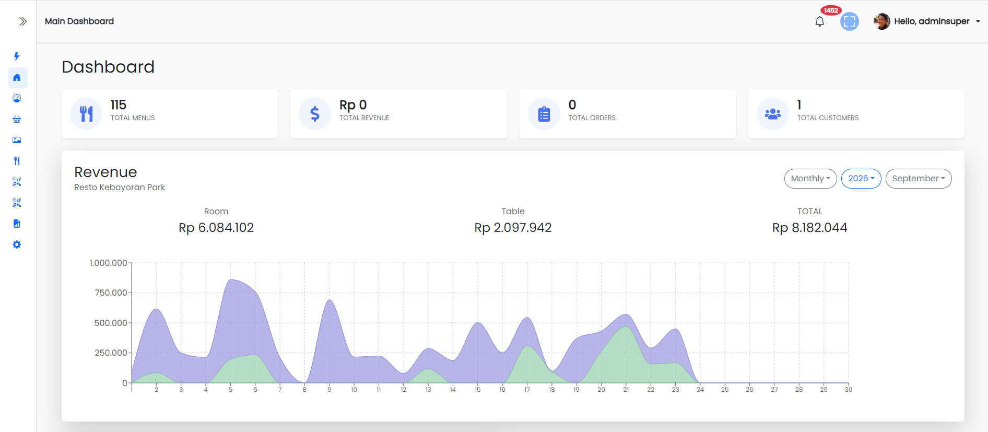Click the TOTAL value Rp 8.182.044
Screen dimensions: 988x432
(x=810, y=228)
